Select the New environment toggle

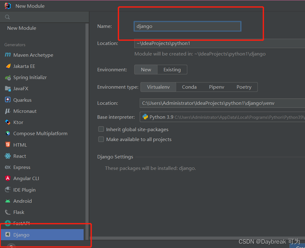[x=146, y=70]
